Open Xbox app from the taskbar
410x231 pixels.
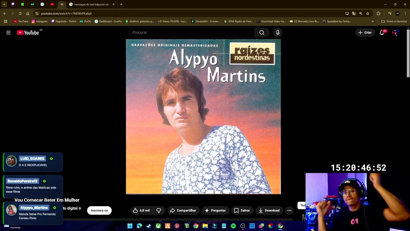tap(158, 226)
